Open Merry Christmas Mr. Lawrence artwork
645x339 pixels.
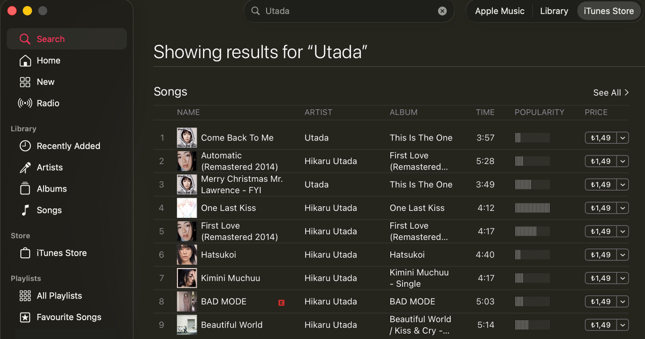[187, 185]
